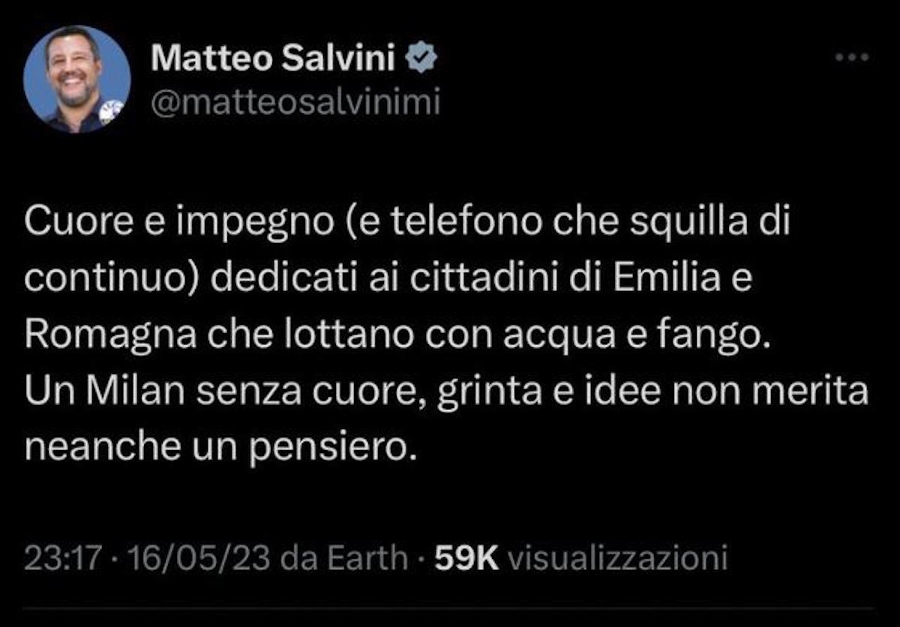The image size is (900, 627).
Task: Open the Matteo Salvini display name link
Action: pos(273,59)
